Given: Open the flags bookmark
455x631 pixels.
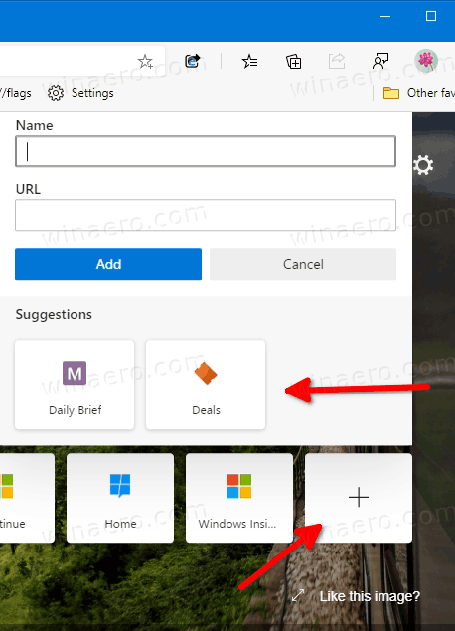Looking at the screenshot, I should (x=16, y=93).
